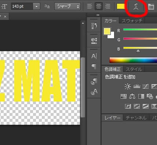157x145 pixels.
Task: Open the font size dropdown arrow
Action: [36, 6]
